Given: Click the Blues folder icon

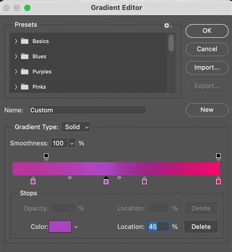Looking at the screenshot, I should 24,56.
